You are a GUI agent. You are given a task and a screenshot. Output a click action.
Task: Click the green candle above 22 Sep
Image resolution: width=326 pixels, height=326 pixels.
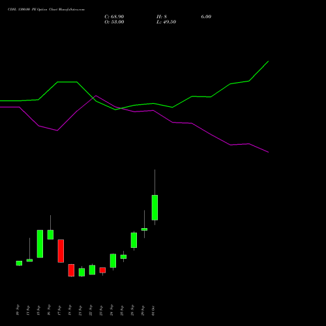click(x=92, y=270)
